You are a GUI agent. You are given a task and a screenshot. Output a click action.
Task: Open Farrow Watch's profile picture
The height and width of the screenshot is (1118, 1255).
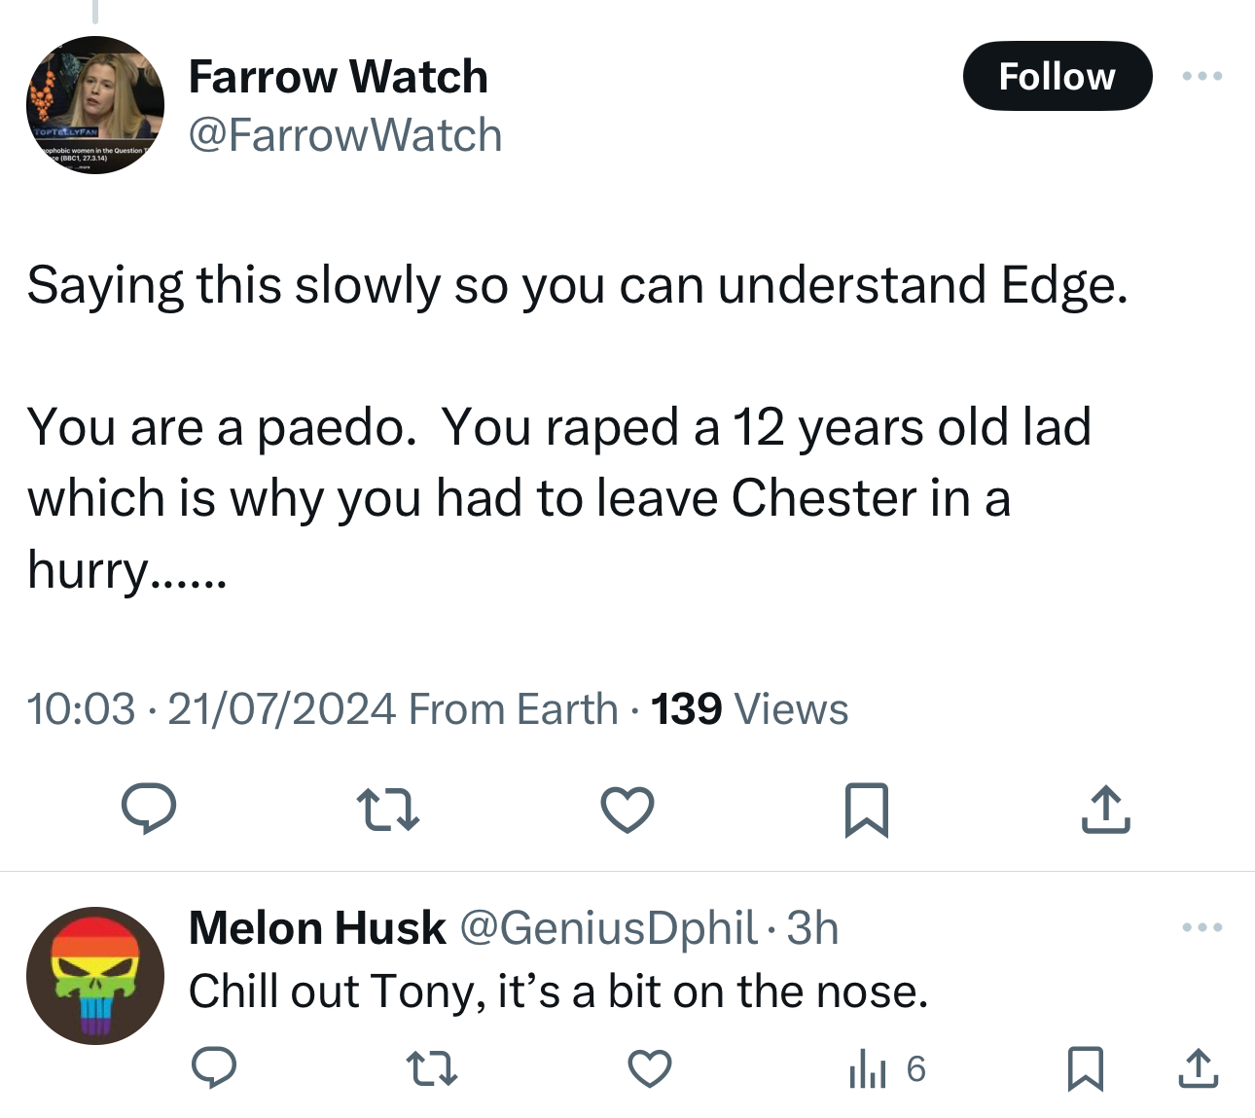click(95, 105)
